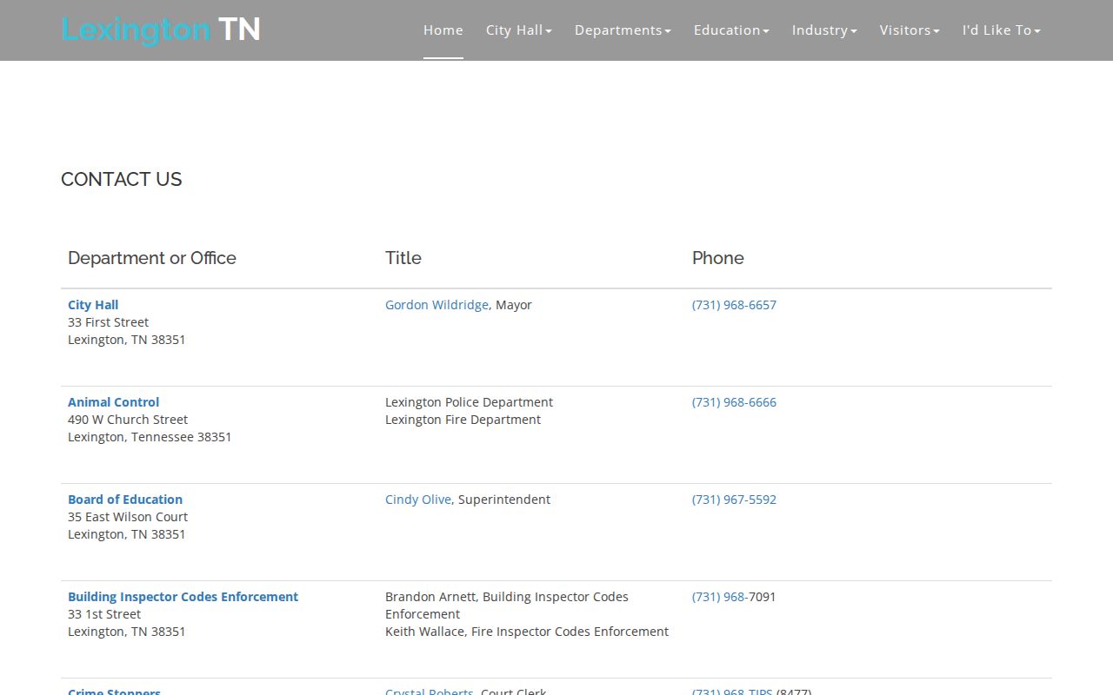The width and height of the screenshot is (1113, 695).
Task: Open the Crime Stoppers department link
Action: tap(115, 692)
